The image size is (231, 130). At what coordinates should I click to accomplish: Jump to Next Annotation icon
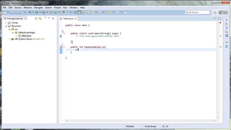click(92, 13)
